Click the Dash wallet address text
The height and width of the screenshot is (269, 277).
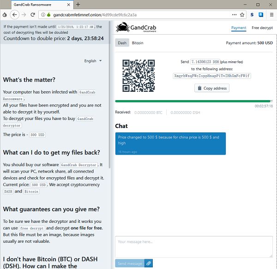pos(212,76)
